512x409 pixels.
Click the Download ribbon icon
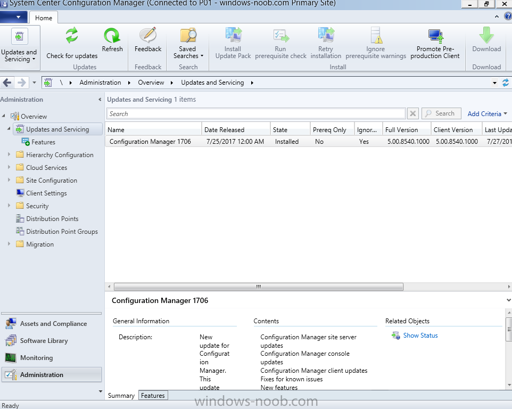pyautogui.click(x=486, y=35)
